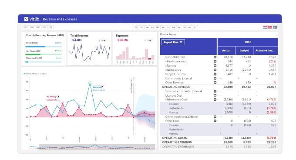Filter by month Oct

pos(184,27)
